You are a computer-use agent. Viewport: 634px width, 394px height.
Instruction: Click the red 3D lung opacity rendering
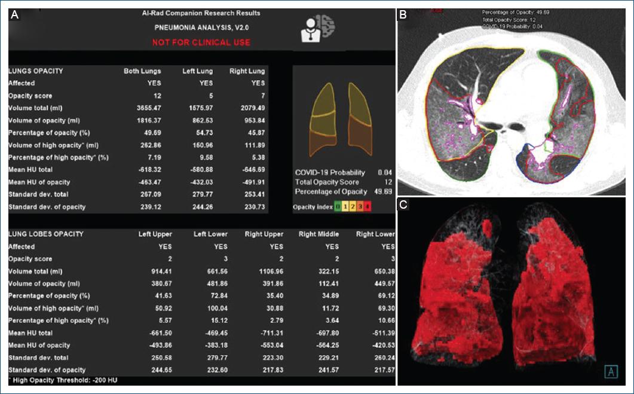tap(510, 293)
